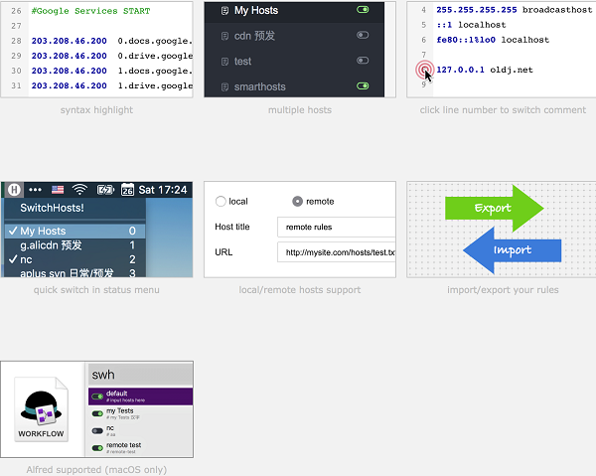596x476 pixels.
Task: Click Alfred supported (macOS only) caption
Action: [96, 470]
